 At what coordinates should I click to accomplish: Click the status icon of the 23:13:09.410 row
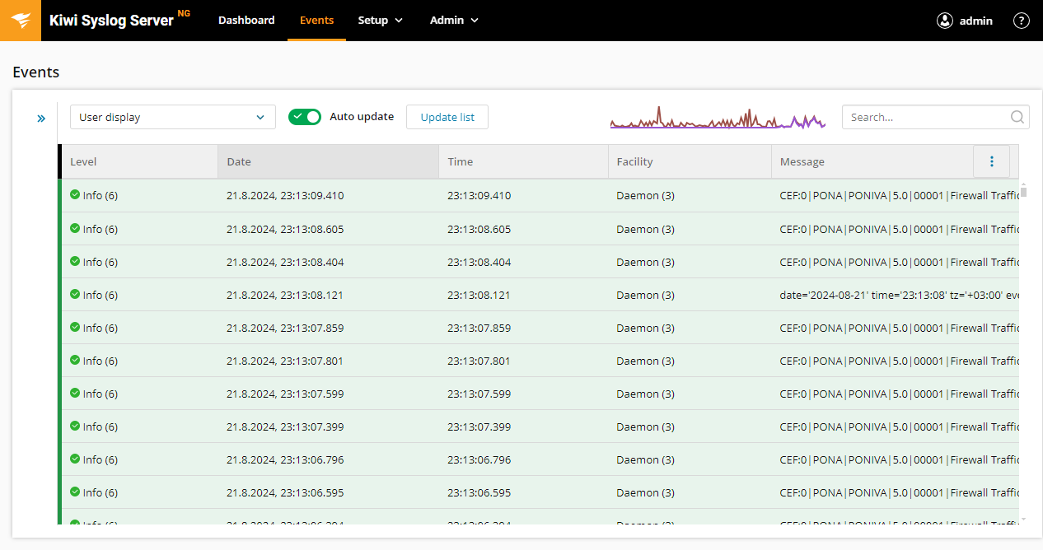click(x=75, y=195)
